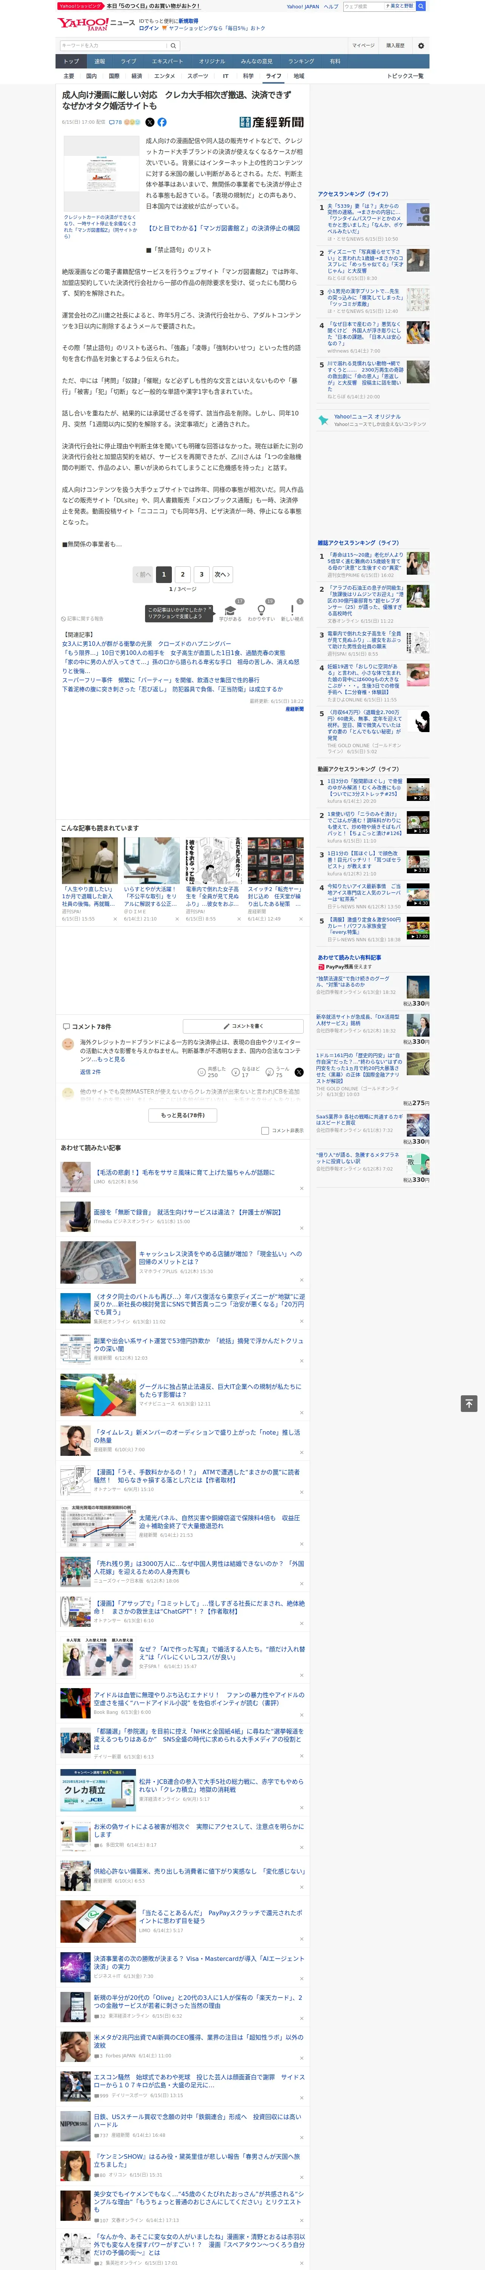This screenshot has width=485, height=2270.
Task: Open キャッシュレス決済をやめる店舗が増加 article
Action: click(x=220, y=1258)
